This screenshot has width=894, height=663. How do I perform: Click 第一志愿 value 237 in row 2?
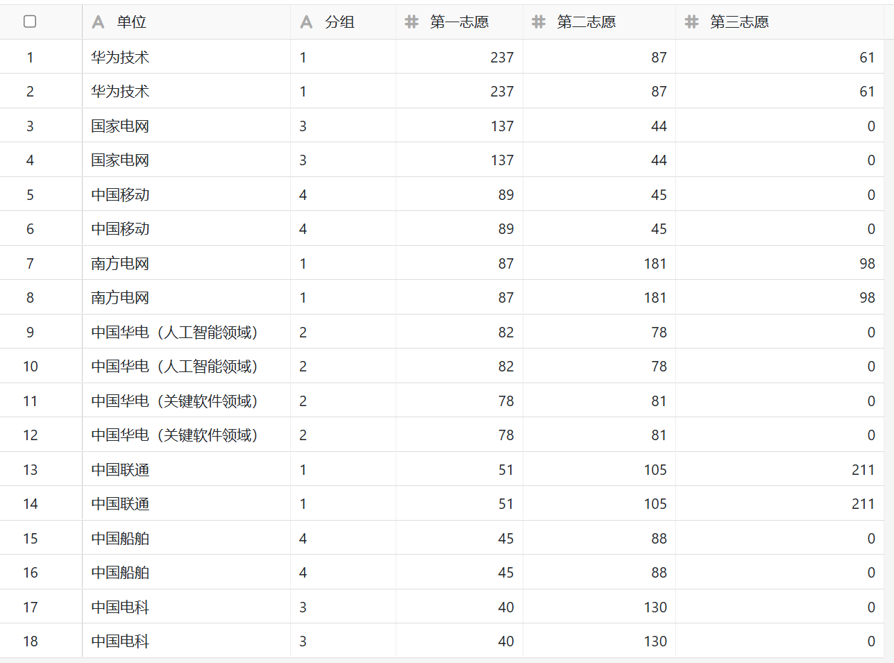[502, 92]
